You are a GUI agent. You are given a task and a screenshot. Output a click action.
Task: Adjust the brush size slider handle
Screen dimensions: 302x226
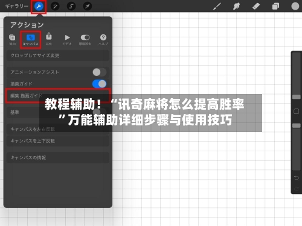(x=297, y=97)
